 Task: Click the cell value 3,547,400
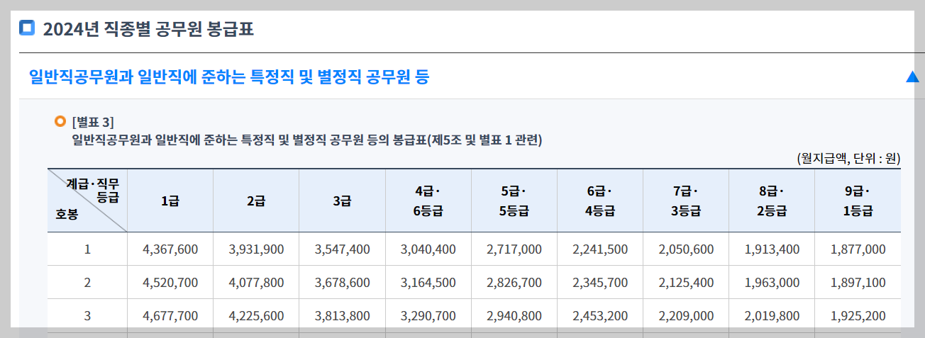(342, 249)
